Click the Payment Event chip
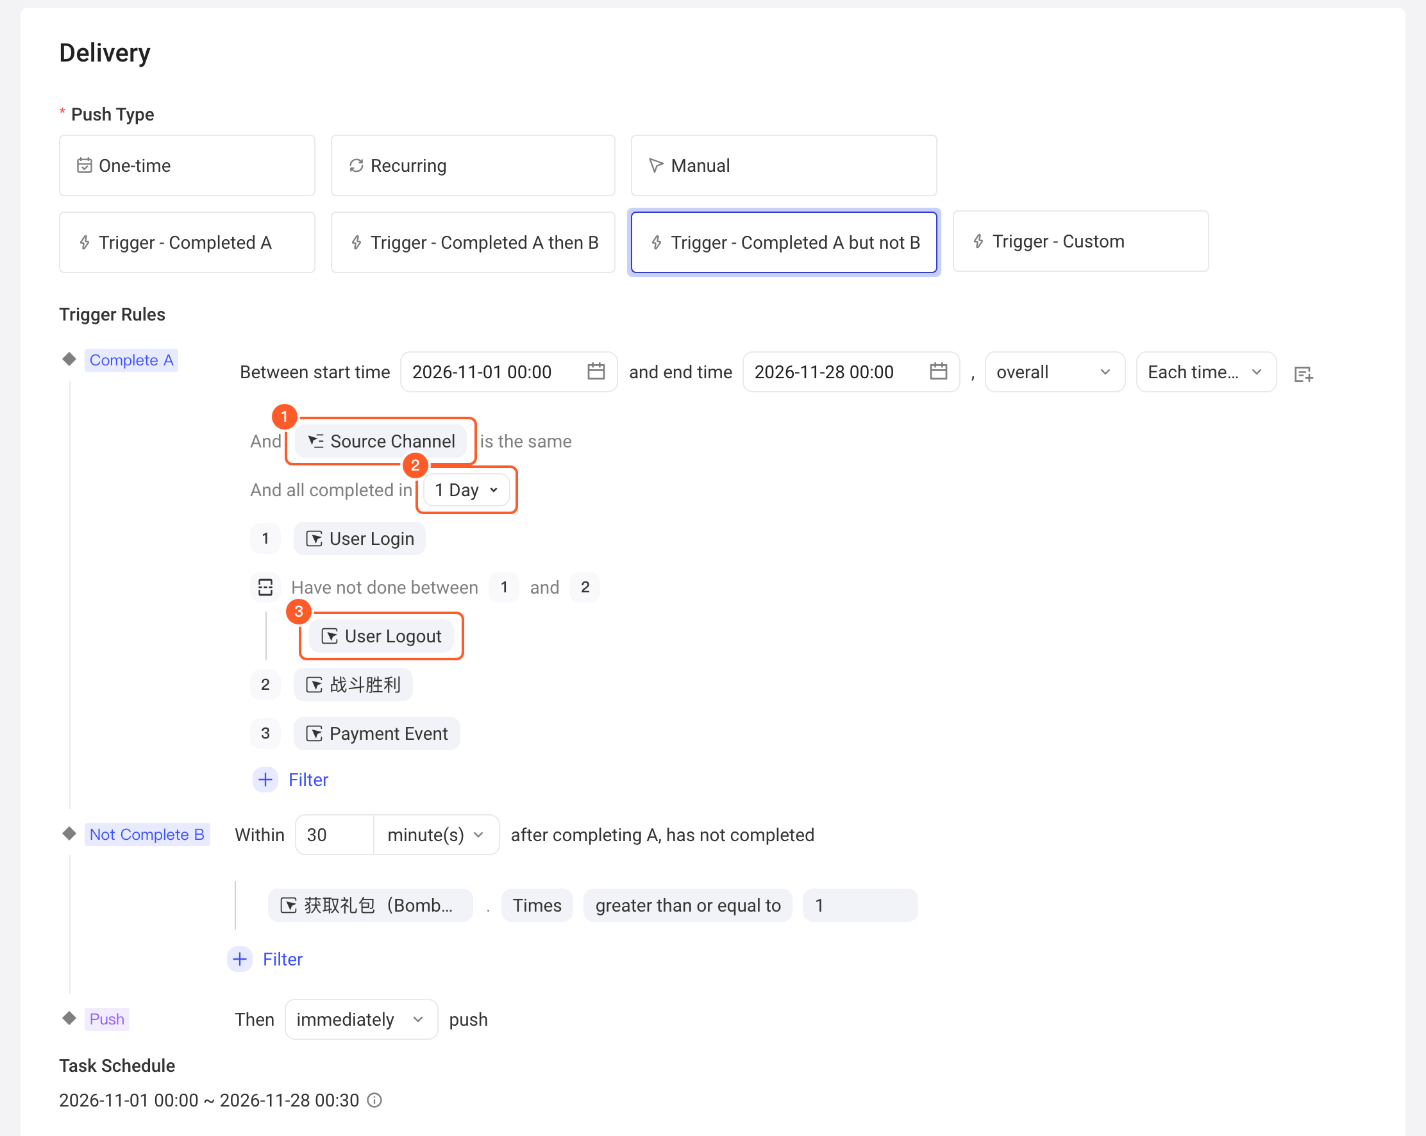The width and height of the screenshot is (1426, 1136). [x=376, y=733]
